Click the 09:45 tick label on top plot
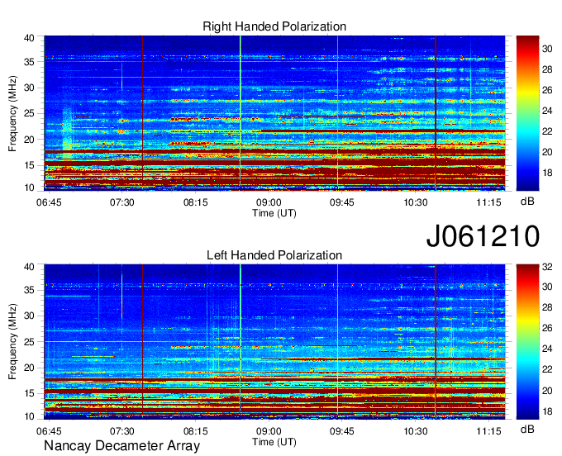Screen dimensions: 562x456 (341, 202)
